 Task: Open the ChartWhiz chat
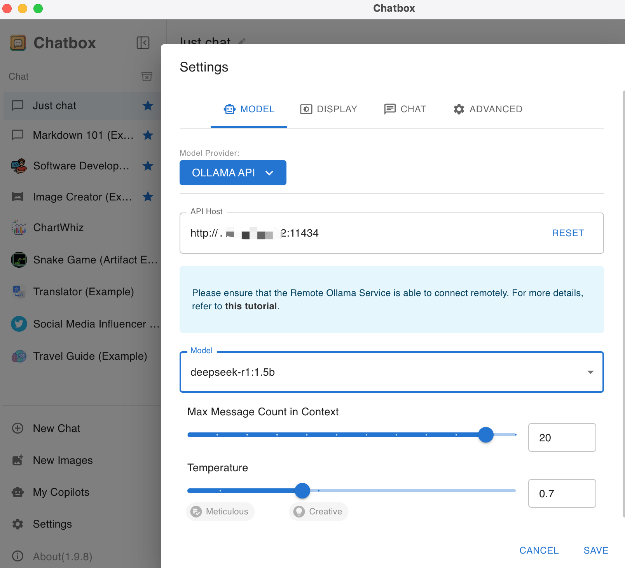point(58,228)
